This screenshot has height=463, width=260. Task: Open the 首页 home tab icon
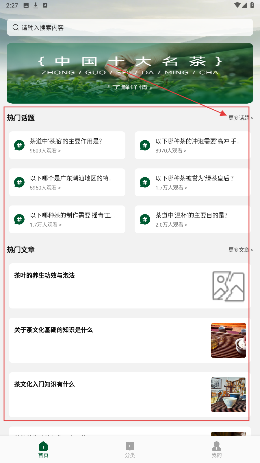point(43,446)
